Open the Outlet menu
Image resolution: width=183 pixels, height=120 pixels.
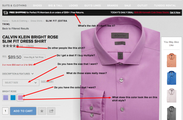142,5
